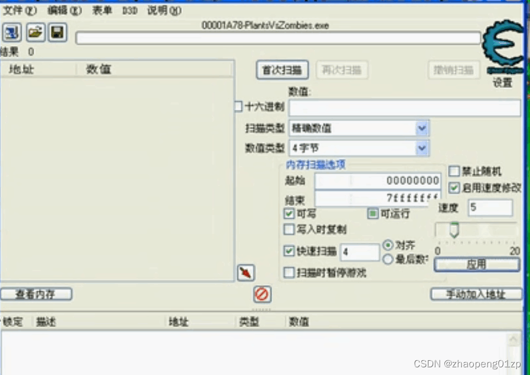This screenshot has width=530, height=375.
Task: Open the 数值类型 value type dropdown
Action: coord(422,148)
